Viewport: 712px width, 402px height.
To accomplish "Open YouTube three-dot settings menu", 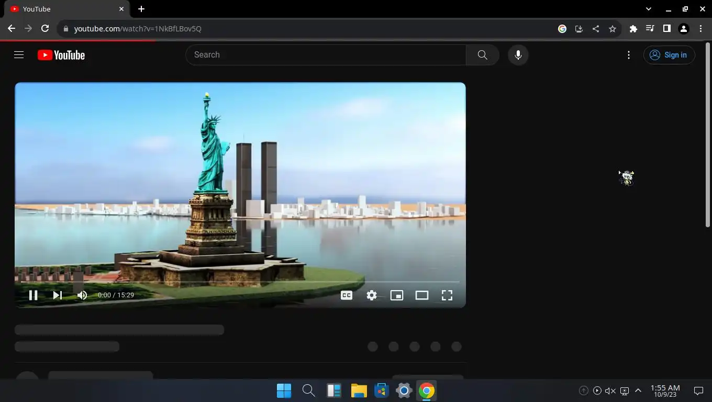I will pos(629,55).
